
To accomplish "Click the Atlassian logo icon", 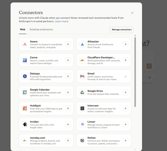I will pos(82,44).
